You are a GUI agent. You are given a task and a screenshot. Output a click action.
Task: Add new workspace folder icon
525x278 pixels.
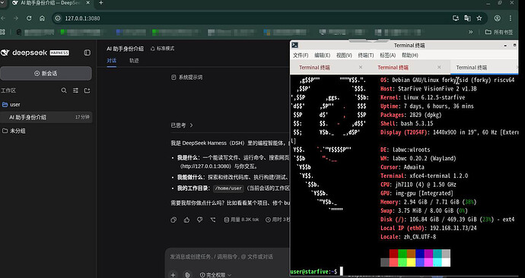[87, 90]
